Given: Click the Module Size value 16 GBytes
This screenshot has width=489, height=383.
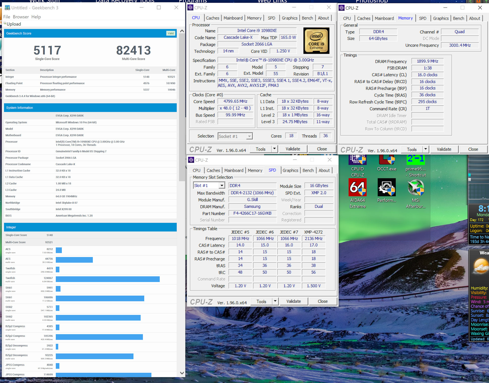Looking at the screenshot, I should (x=319, y=185).
